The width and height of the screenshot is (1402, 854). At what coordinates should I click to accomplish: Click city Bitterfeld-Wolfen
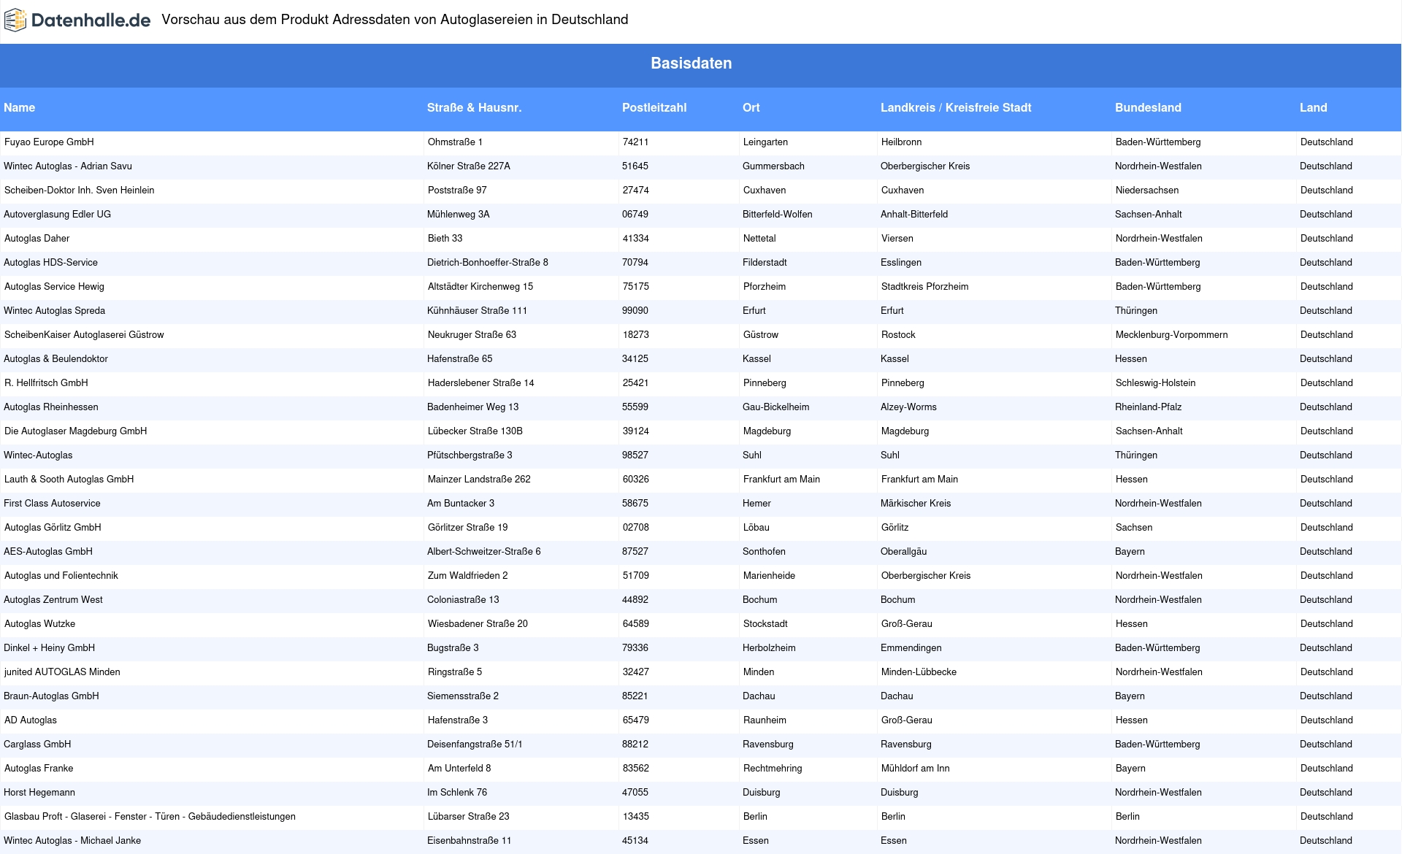pyautogui.click(x=777, y=215)
